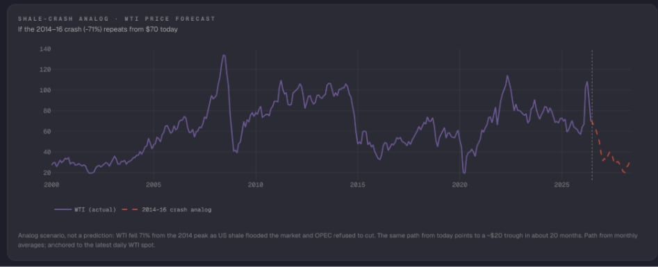This screenshot has width=658, height=267.
Task: Click the 2010 x-axis label
Action: (x=256, y=185)
